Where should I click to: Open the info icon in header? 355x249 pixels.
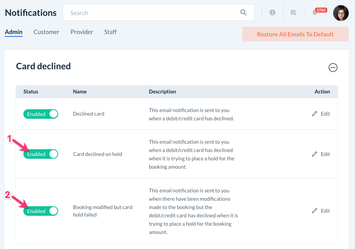point(272,13)
